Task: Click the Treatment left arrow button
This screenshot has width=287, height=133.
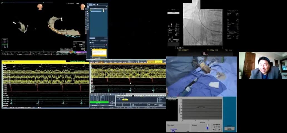Action: point(214,129)
